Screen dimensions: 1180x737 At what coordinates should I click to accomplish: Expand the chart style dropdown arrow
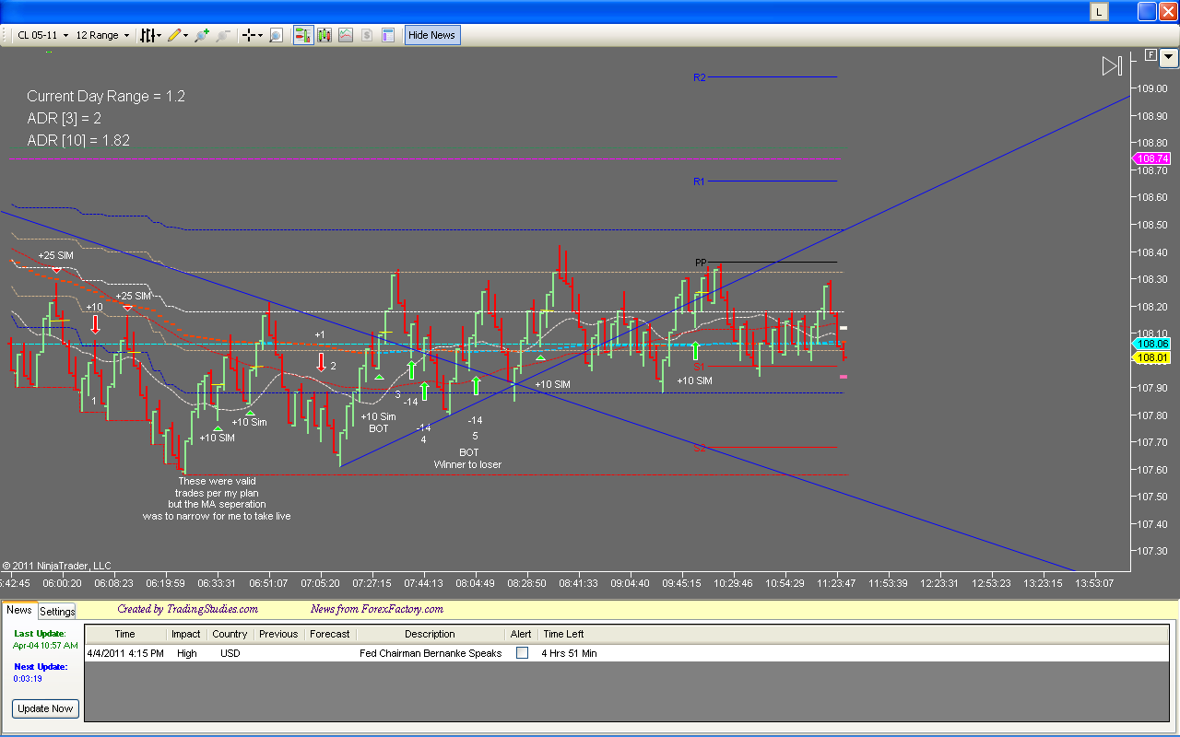(159, 35)
